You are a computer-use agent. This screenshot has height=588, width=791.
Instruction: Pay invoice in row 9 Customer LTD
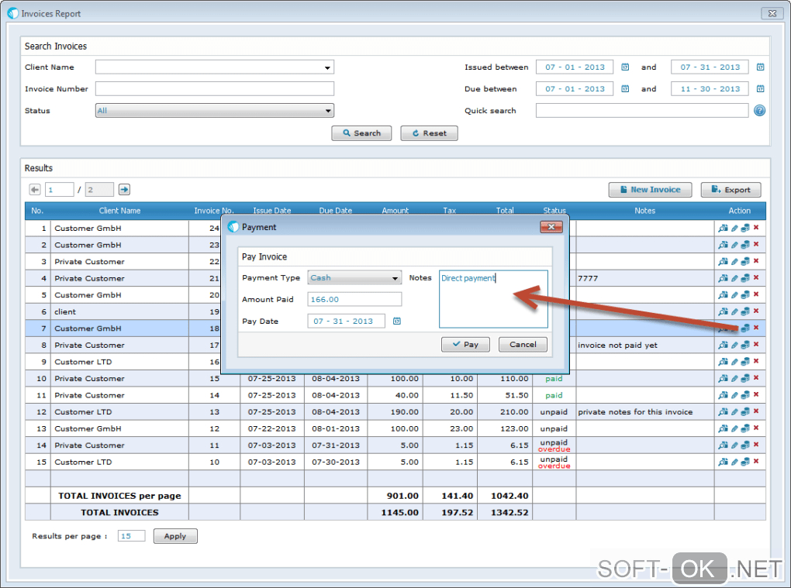(745, 362)
